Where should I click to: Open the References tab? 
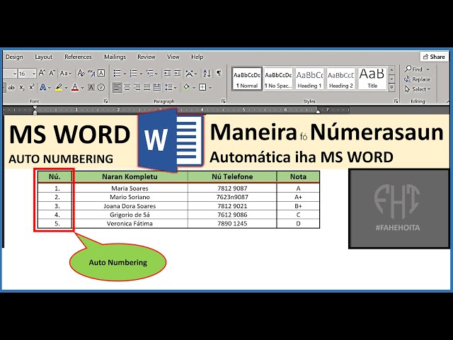(78, 57)
